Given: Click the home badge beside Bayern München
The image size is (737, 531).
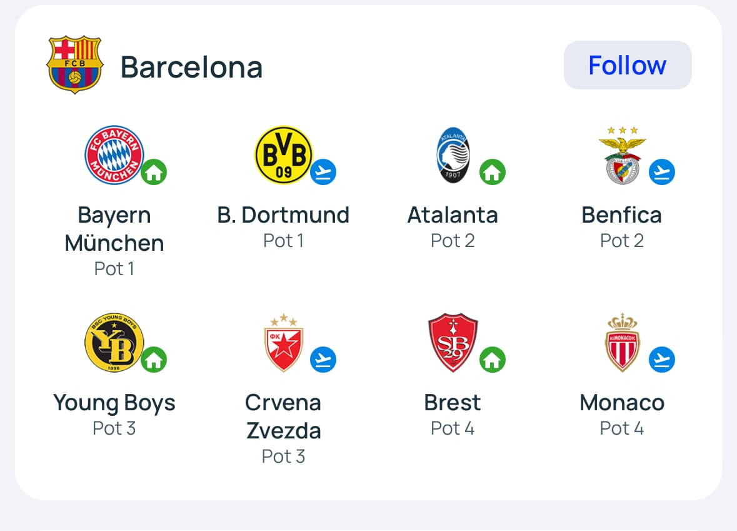Looking at the screenshot, I should (154, 172).
